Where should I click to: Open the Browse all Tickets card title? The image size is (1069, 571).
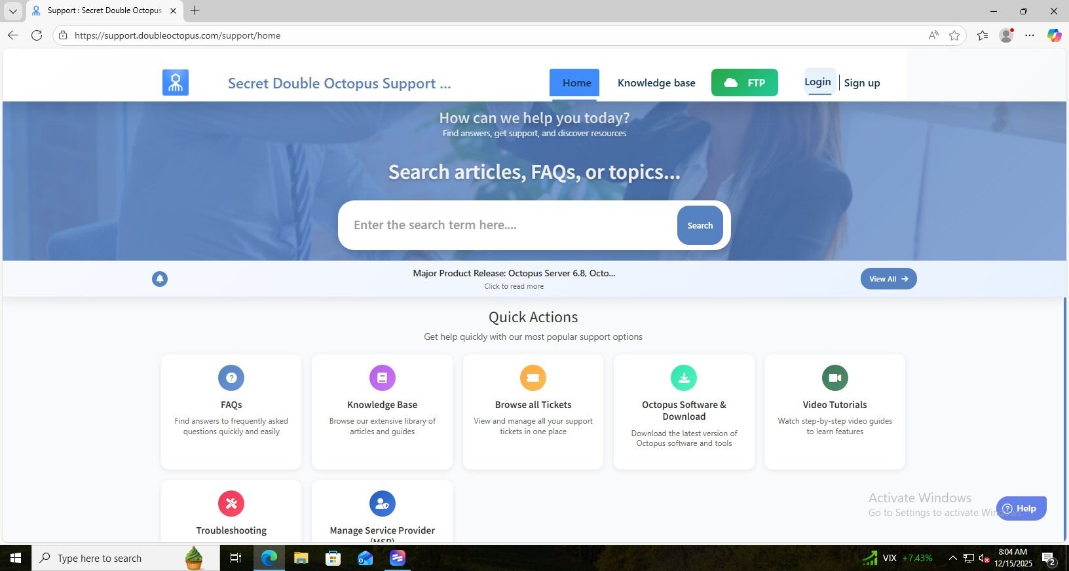(x=533, y=405)
